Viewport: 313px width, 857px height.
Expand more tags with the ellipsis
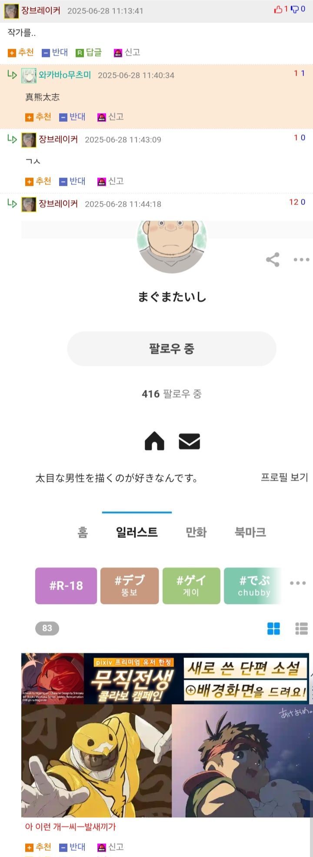click(298, 583)
